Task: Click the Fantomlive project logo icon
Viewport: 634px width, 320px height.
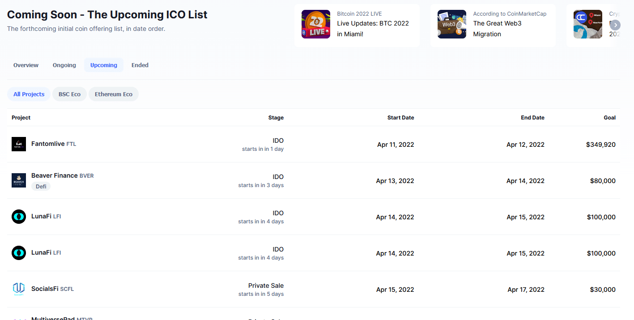Action: click(19, 144)
